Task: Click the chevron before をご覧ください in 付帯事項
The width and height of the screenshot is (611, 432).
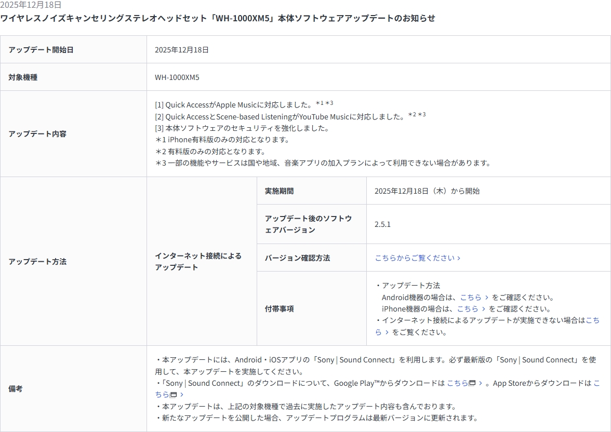Action: pyautogui.click(x=387, y=332)
